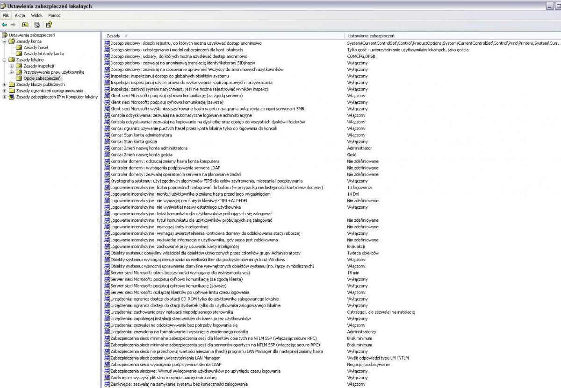This screenshot has height=388, width=561.
Task: Expand the Zasady zabezpieczeń IP node
Action: click(x=4, y=97)
